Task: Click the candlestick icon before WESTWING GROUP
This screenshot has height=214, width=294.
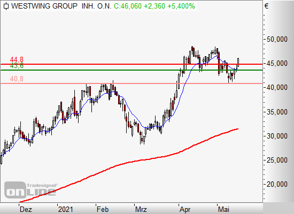Action: pyautogui.click(x=6, y=6)
